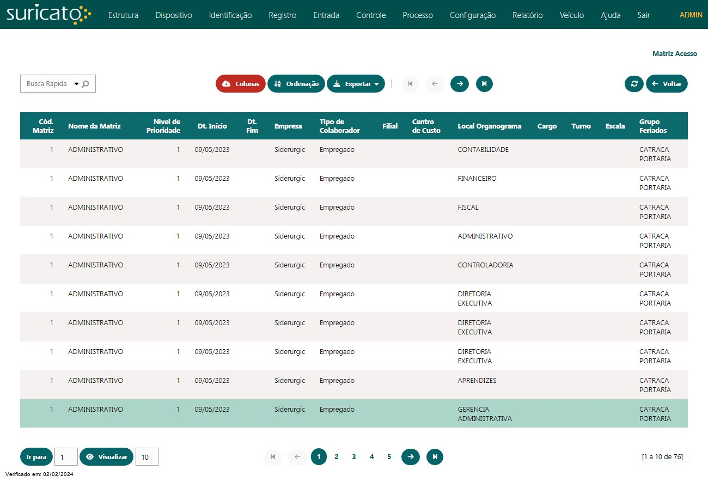Viewport: 708px width, 482px height.
Task: Go to previous page using top toolbar
Action: pyautogui.click(x=435, y=84)
